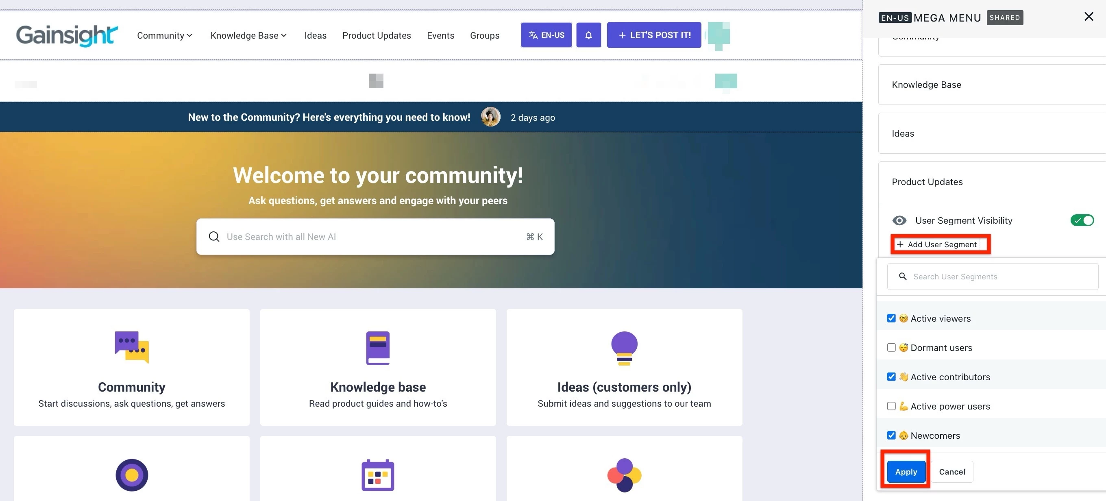Image resolution: width=1106 pixels, height=501 pixels.
Task: Click the notification bell icon
Action: point(588,35)
